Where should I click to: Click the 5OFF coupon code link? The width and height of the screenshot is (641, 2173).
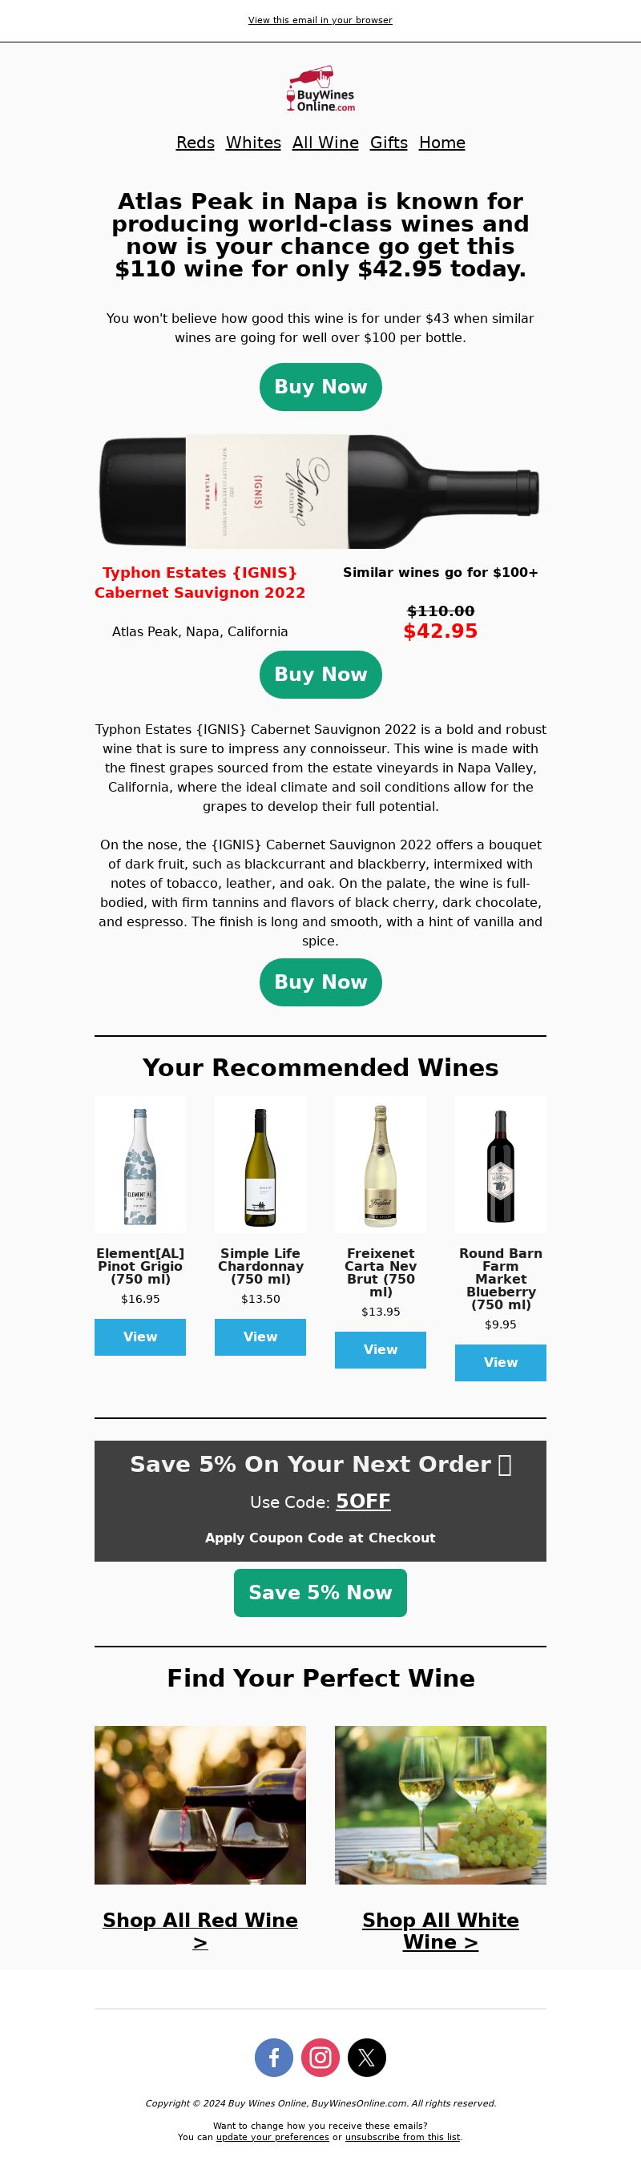[364, 1502]
